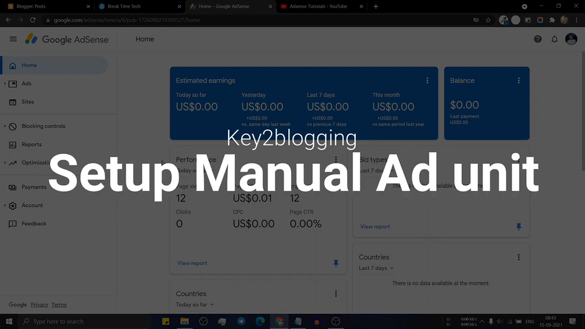Open lower-left Countries card options menu
The image size is (585, 329).
click(x=336, y=294)
